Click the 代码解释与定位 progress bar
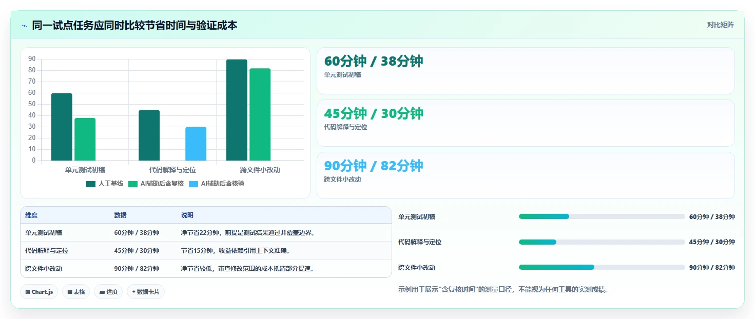The image size is (755, 319). [x=602, y=242]
